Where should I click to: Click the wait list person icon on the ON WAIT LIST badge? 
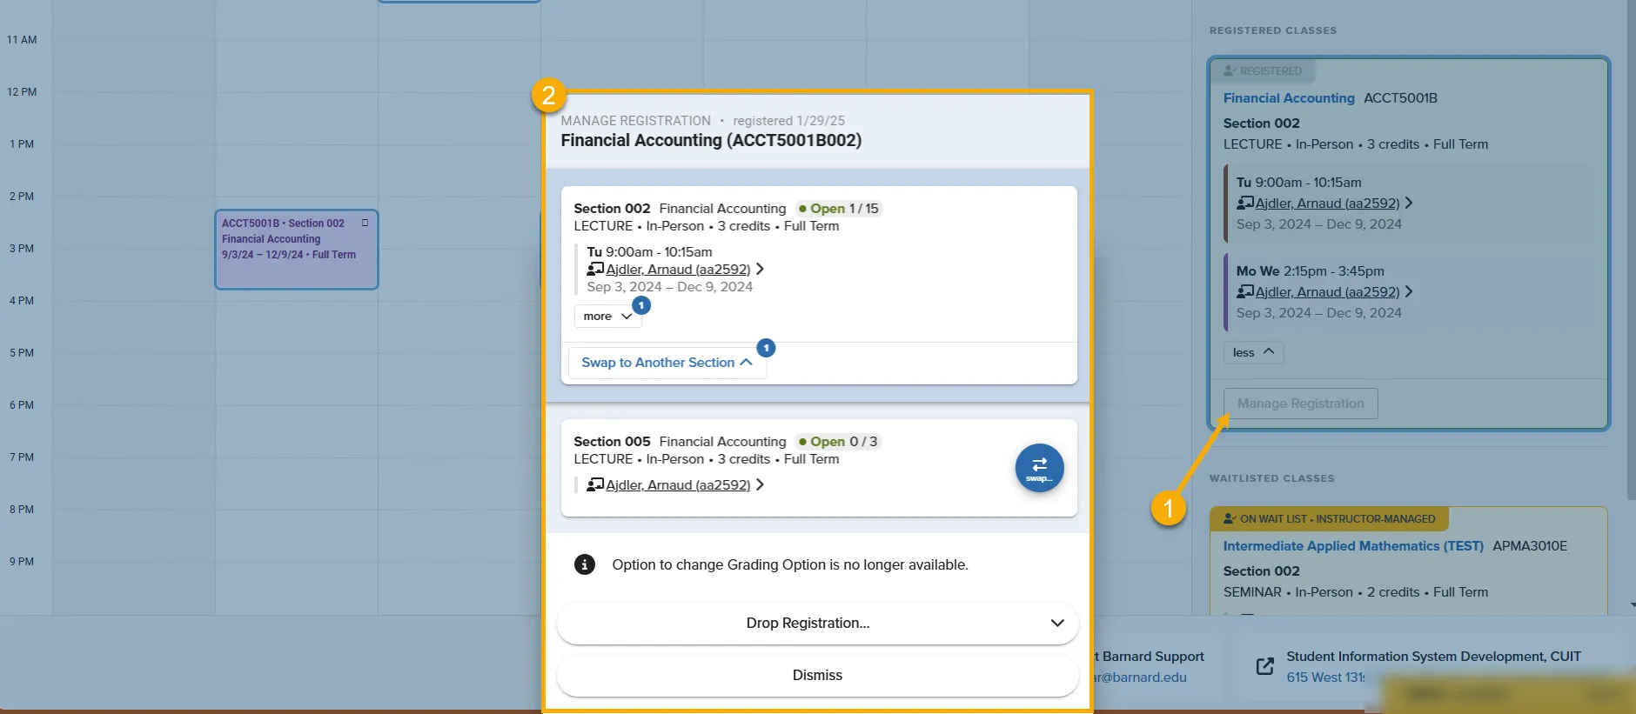(1230, 519)
